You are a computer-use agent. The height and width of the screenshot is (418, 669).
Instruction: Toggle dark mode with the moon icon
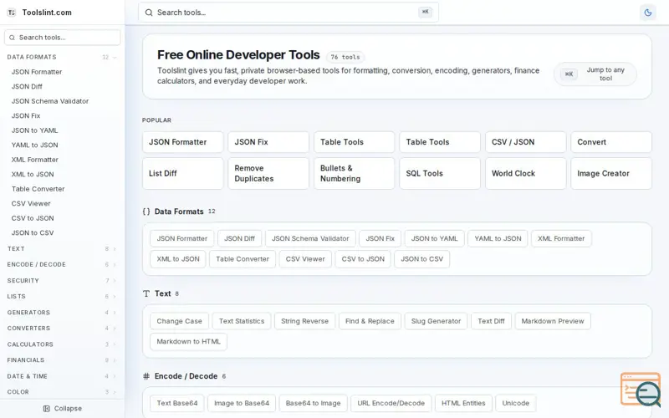click(x=647, y=13)
